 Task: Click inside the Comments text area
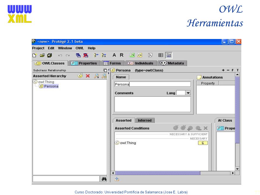pyautogui.click(x=152, y=104)
